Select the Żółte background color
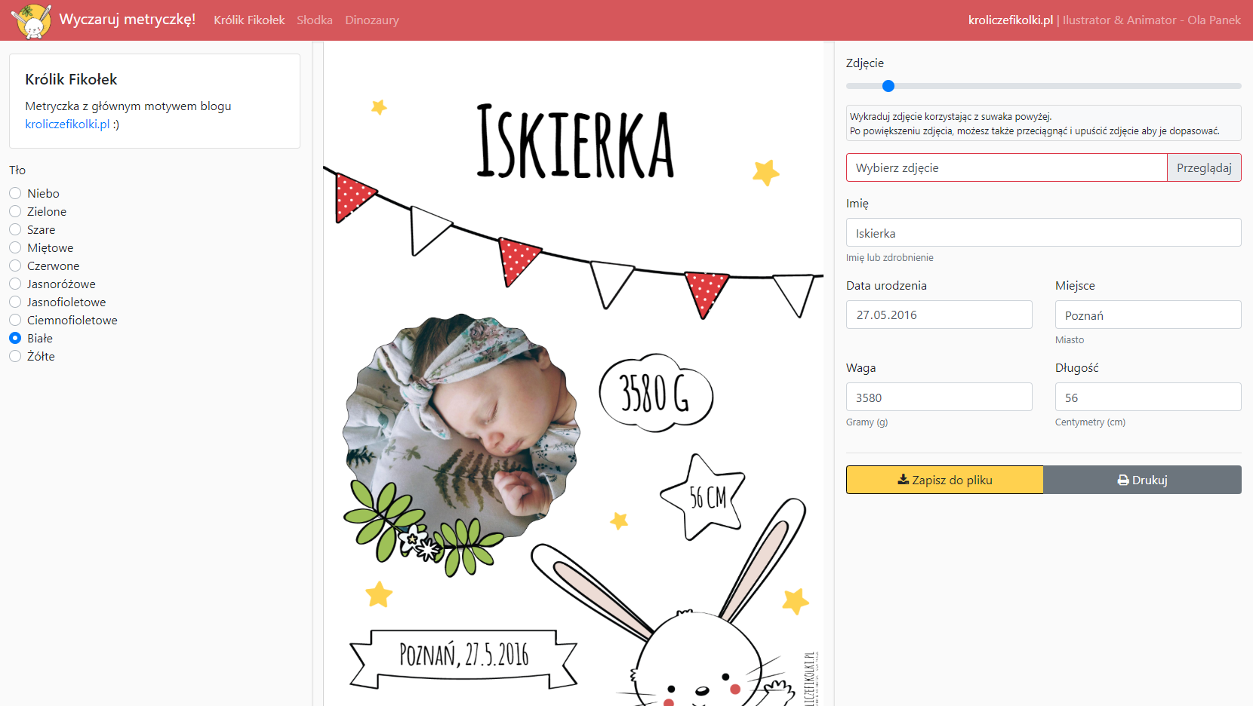 tap(15, 356)
